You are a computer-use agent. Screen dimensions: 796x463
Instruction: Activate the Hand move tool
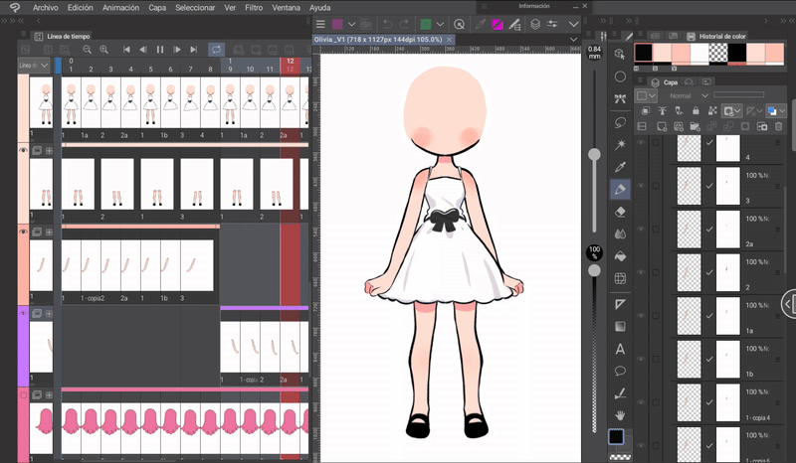[621, 414]
